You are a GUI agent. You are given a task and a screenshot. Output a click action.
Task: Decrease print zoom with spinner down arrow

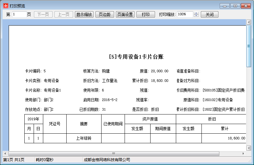click(x=196, y=16)
